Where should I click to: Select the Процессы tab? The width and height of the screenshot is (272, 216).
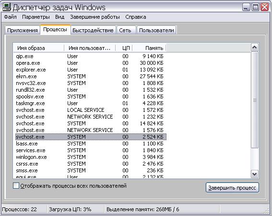tap(55, 29)
